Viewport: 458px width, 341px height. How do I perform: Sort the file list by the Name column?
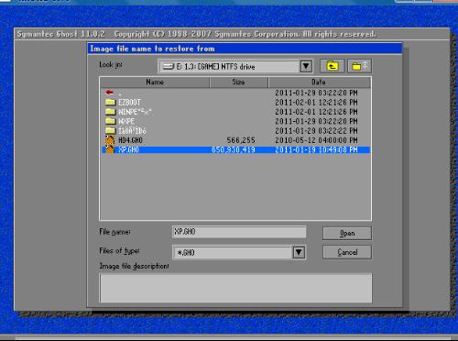pos(155,82)
